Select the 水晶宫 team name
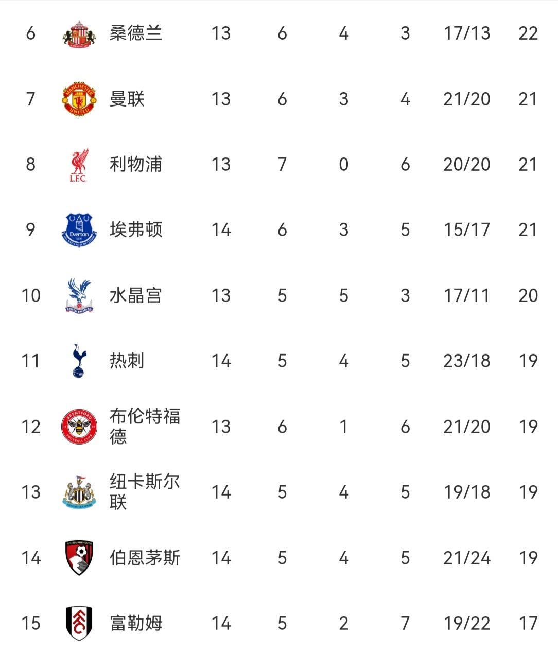The width and height of the screenshot is (558, 654). tap(136, 295)
